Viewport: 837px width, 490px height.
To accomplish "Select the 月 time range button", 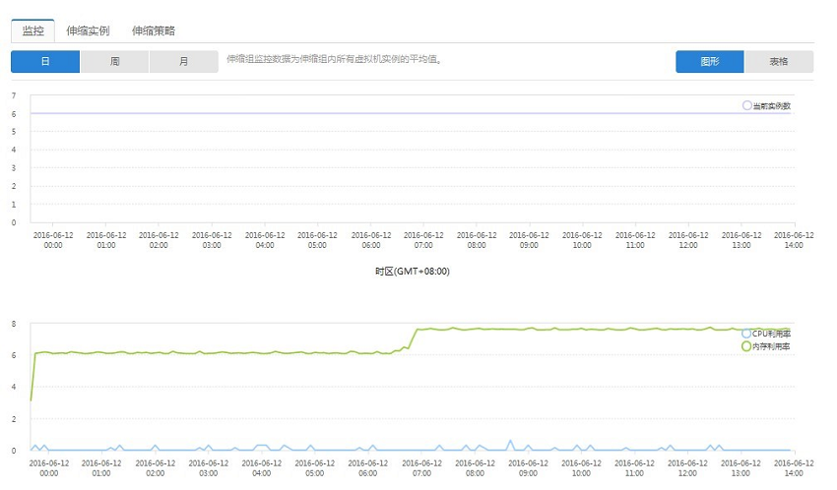I will click(183, 61).
